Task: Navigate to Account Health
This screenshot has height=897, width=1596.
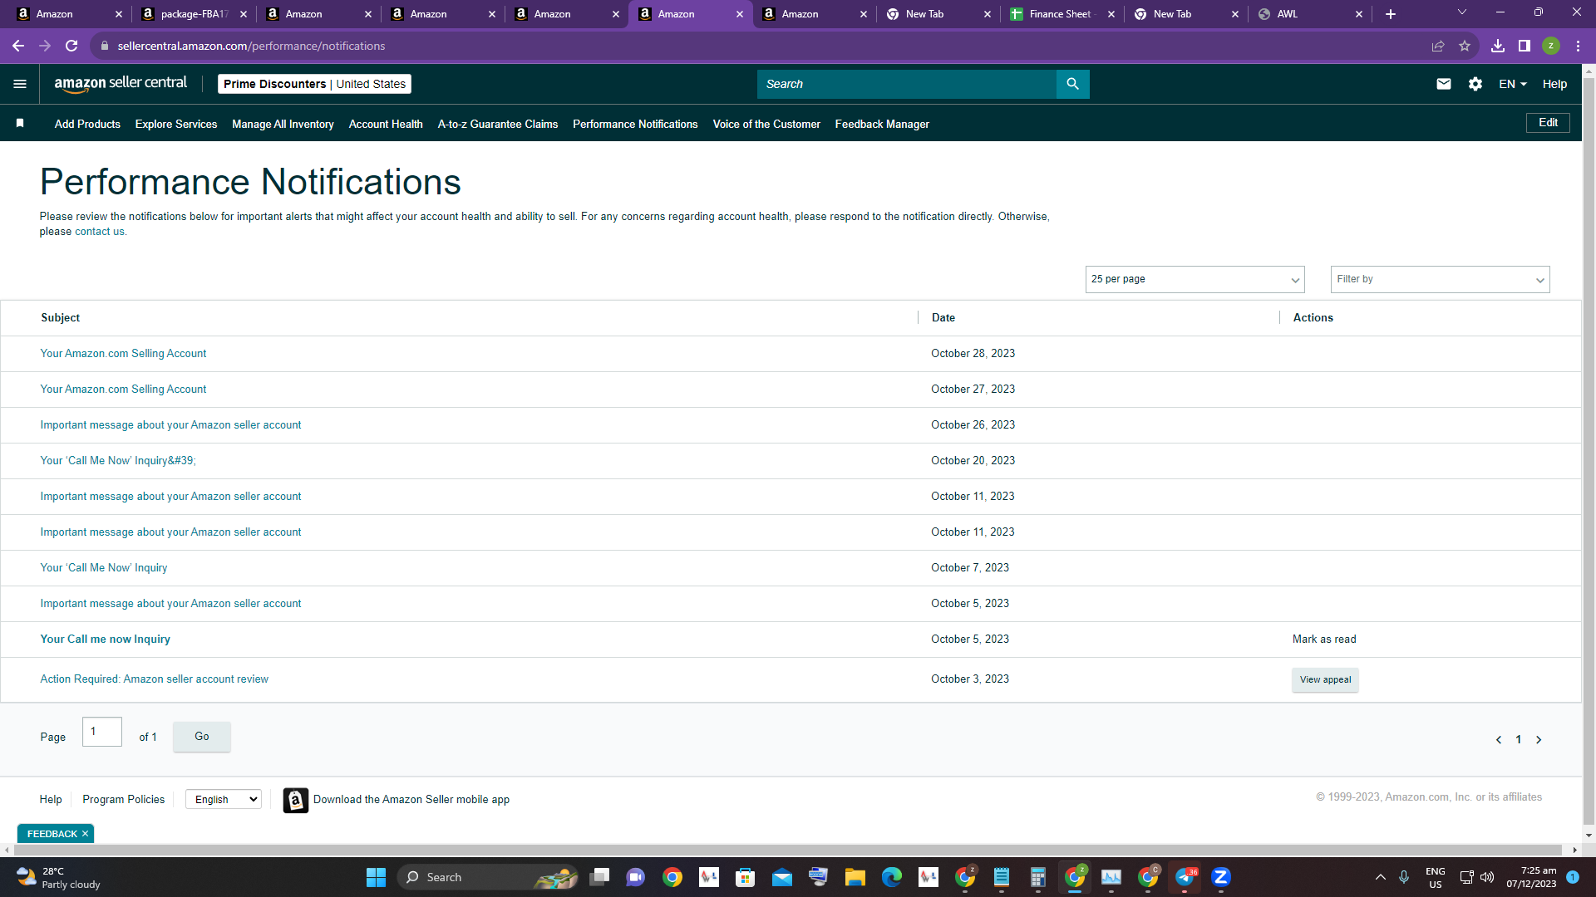Action: point(386,124)
